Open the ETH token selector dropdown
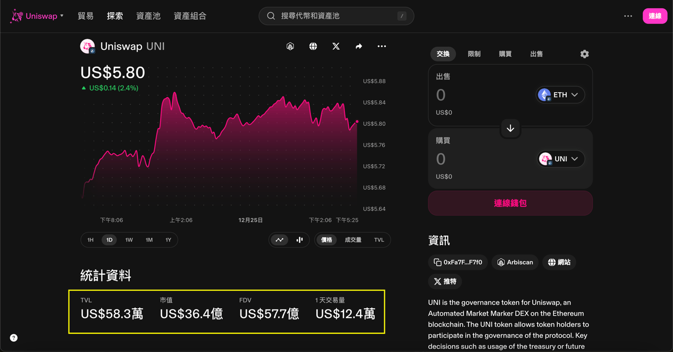Viewport: 673px width, 352px height. (x=560, y=95)
